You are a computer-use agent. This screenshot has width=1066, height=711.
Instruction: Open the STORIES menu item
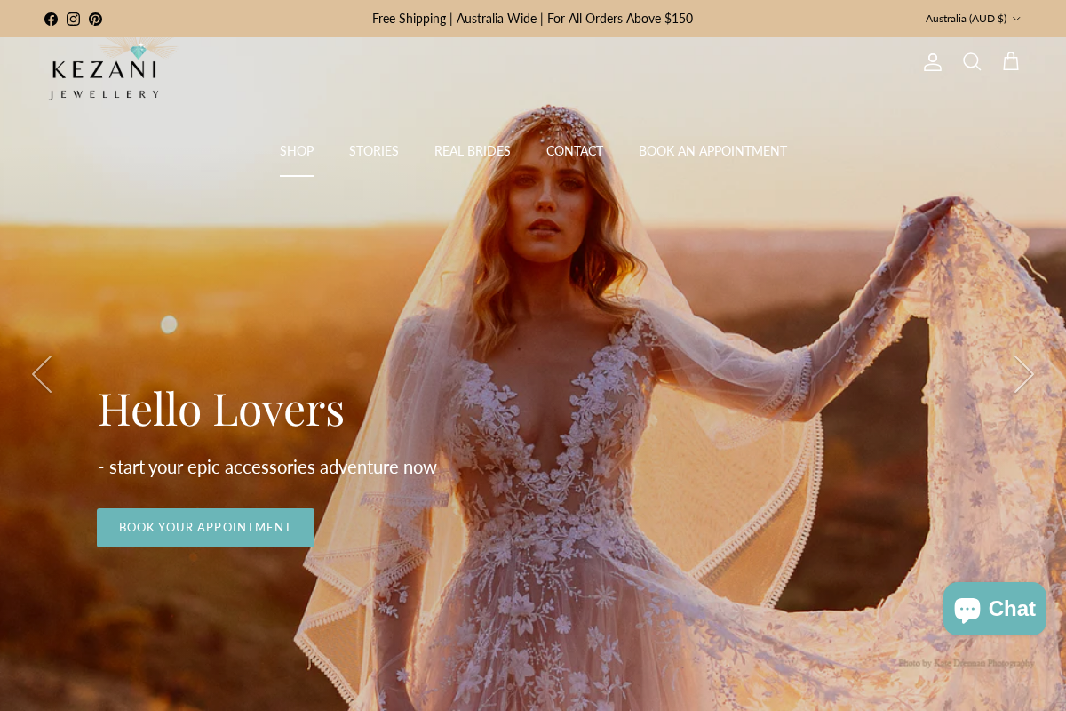point(374,151)
